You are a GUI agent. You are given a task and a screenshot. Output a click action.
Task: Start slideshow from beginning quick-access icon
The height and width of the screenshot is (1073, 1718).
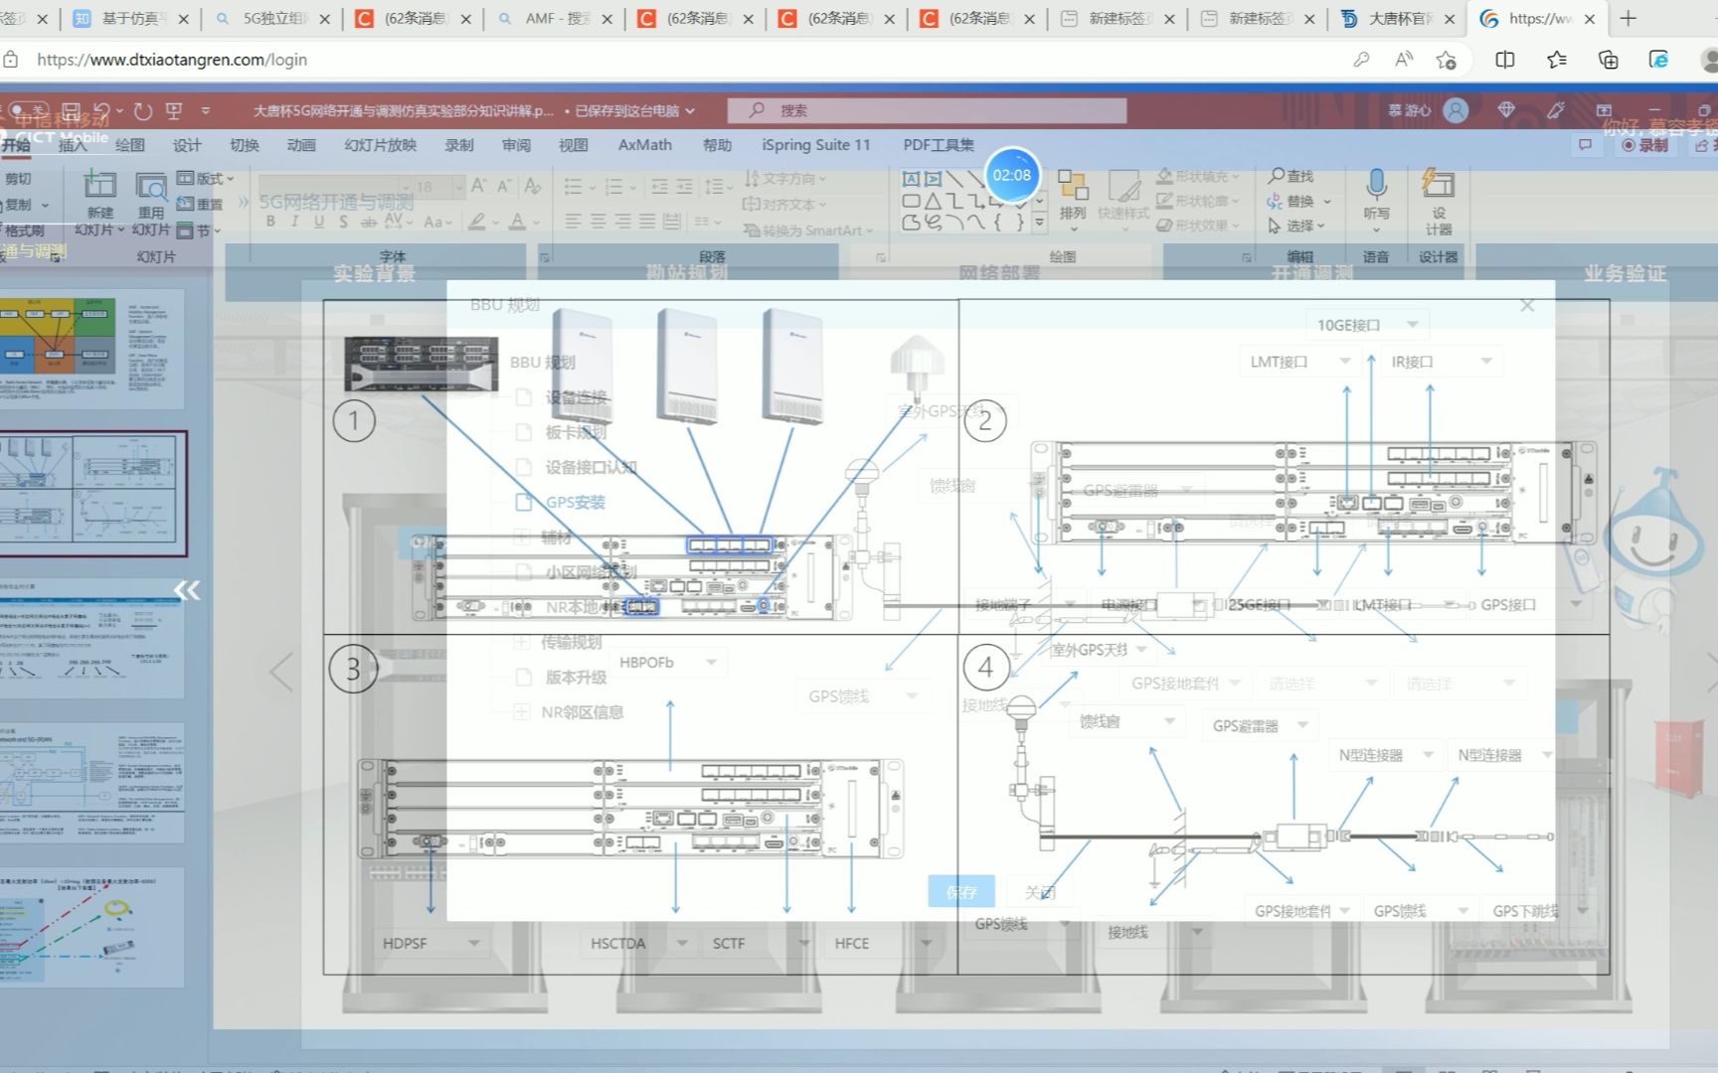point(174,110)
